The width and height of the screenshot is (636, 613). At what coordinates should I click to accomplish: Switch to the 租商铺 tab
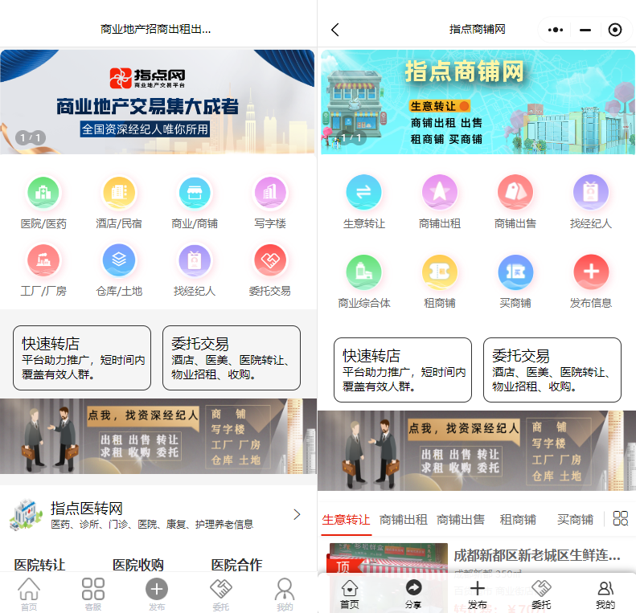(x=518, y=520)
